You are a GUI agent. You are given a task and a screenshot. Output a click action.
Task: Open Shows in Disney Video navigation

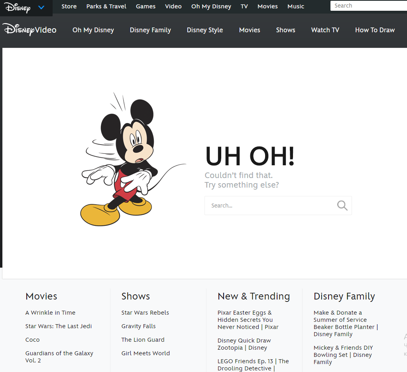click(x=285, y=30)
